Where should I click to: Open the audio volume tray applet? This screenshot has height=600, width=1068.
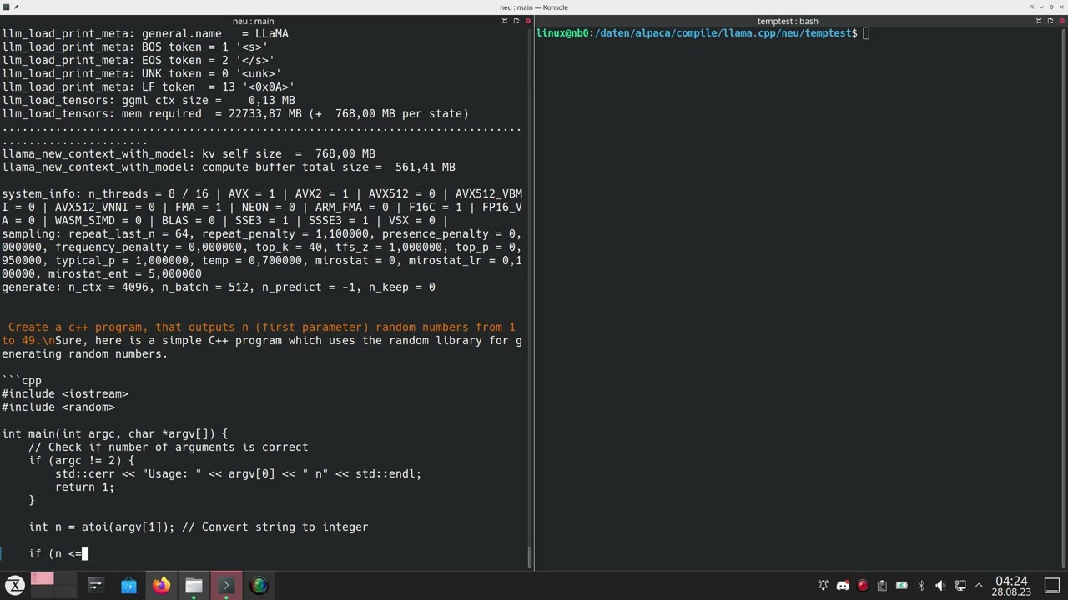[940, 585]
